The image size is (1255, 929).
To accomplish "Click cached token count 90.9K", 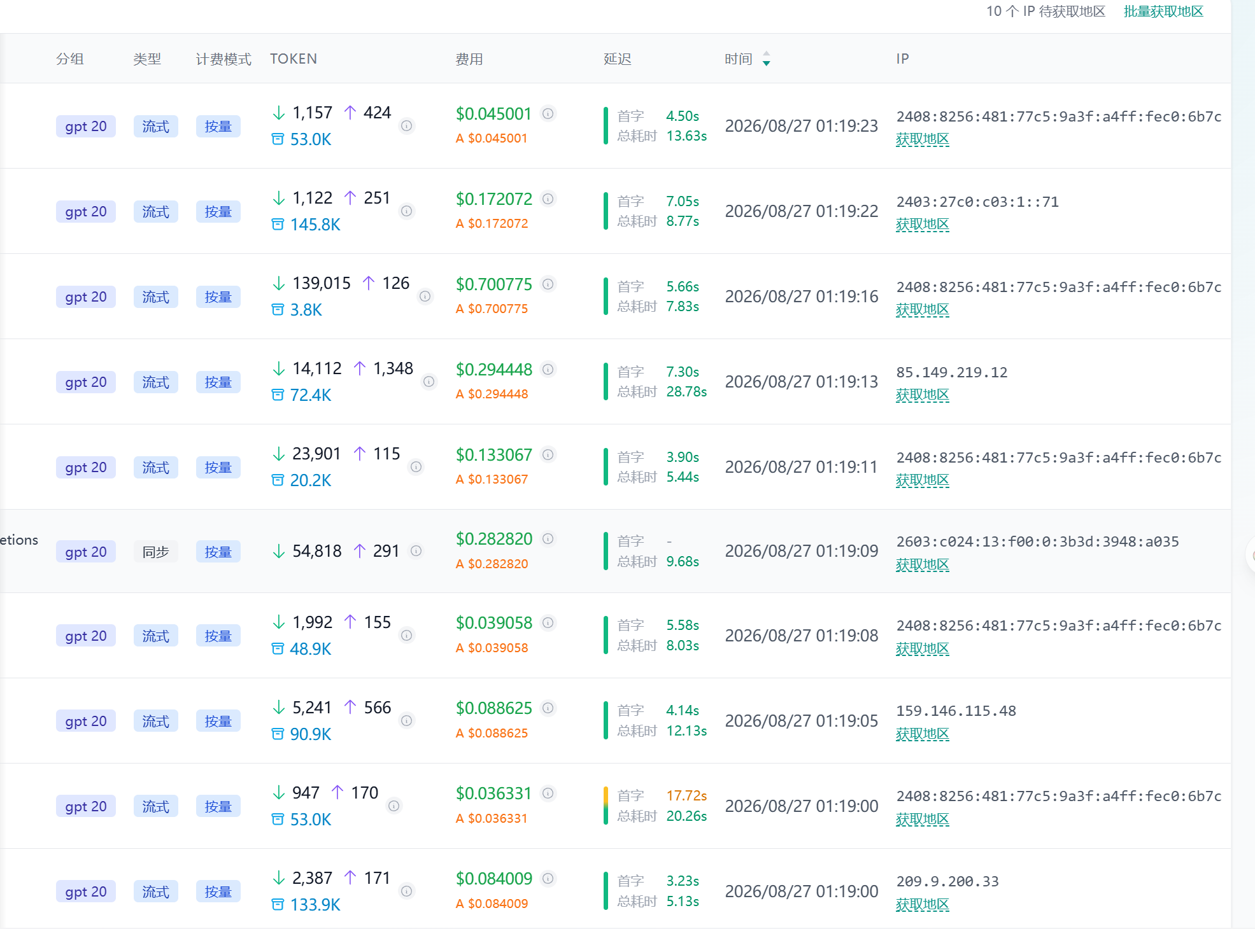I will click(311, 734).
